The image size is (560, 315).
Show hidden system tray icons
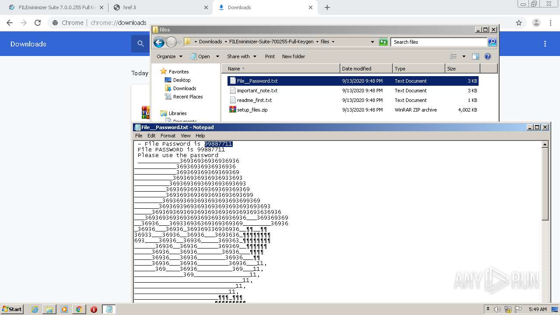point(488,309)
